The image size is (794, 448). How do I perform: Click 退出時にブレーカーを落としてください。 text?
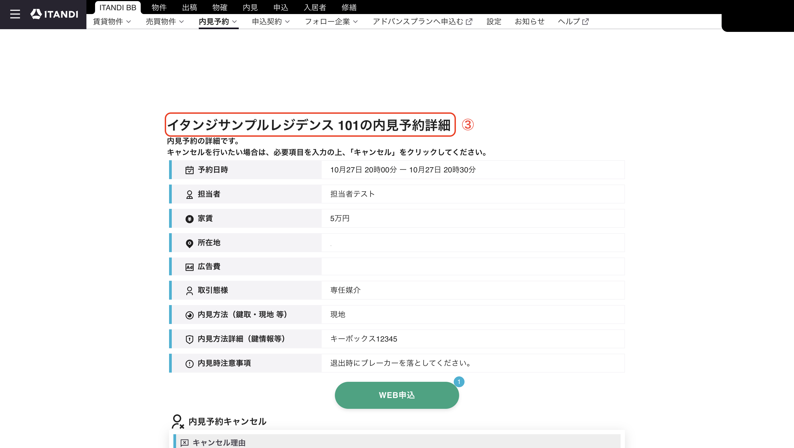click(x=401, y=363)
